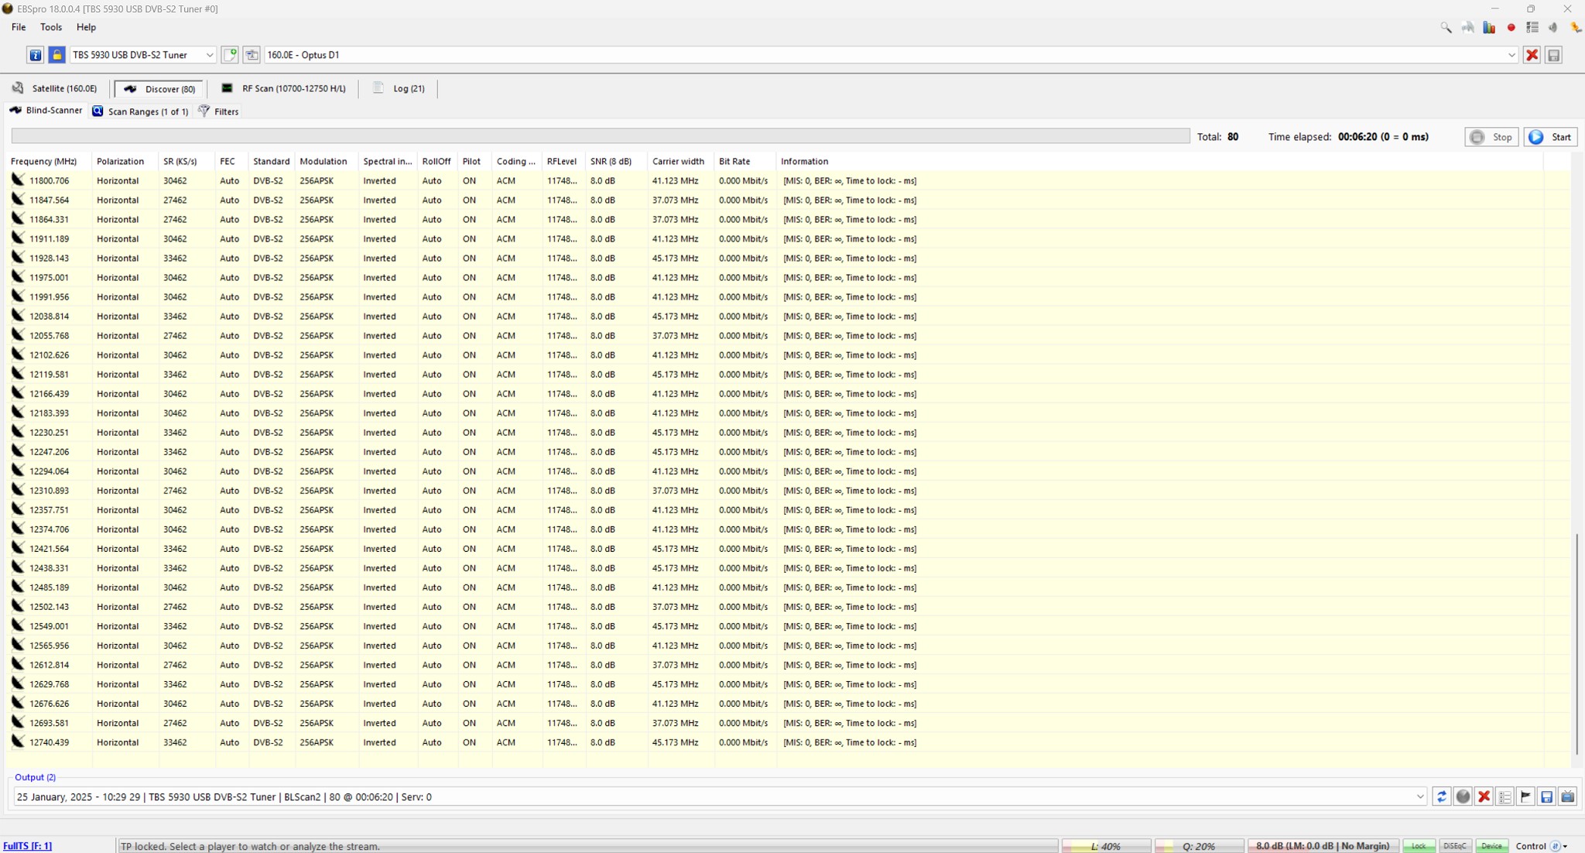Toggle the green Lock status indicator

(x=1419, y=846)
